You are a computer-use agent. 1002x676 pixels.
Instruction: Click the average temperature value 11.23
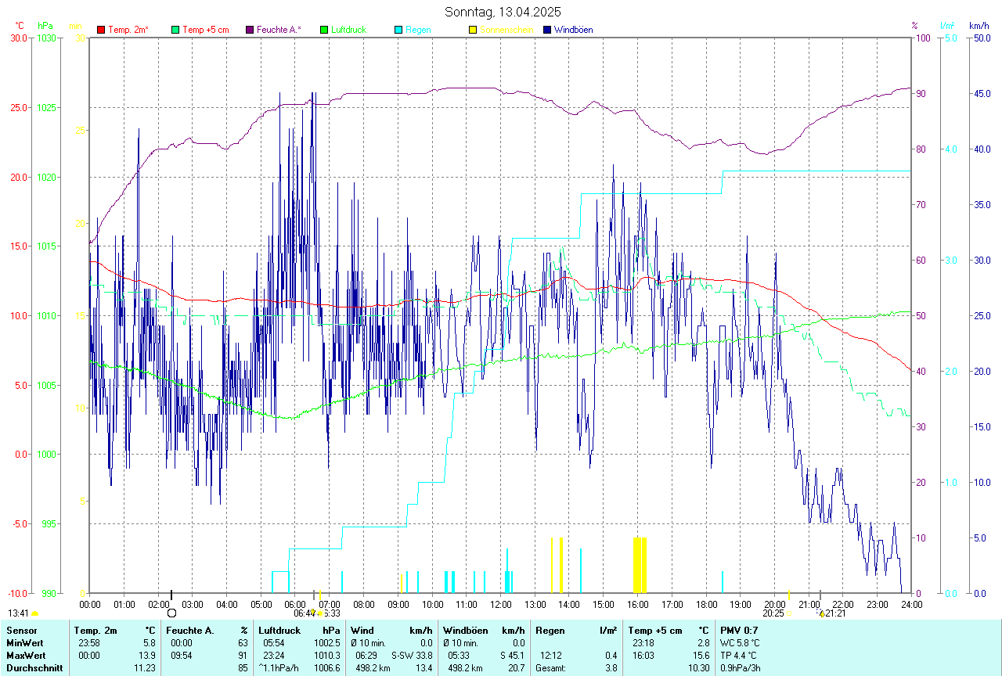[145, 668]
